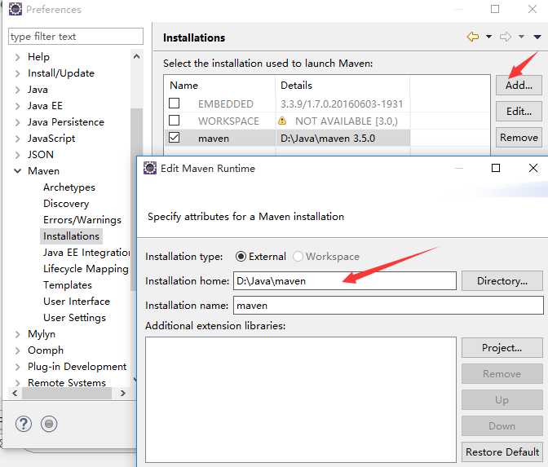Click the Installation home text field
This screenshot has height=467, width=548.
(x=345, y=281)
